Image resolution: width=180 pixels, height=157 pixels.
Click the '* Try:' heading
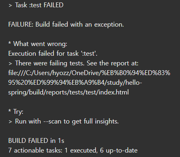[x=16, y=112]
